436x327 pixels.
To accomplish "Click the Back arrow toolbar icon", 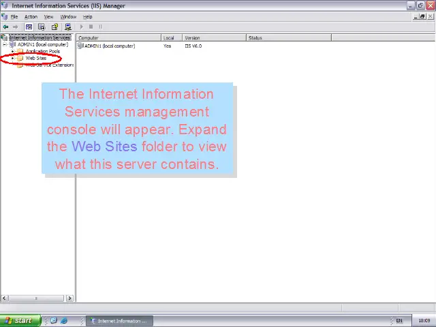I will [5, 27].
